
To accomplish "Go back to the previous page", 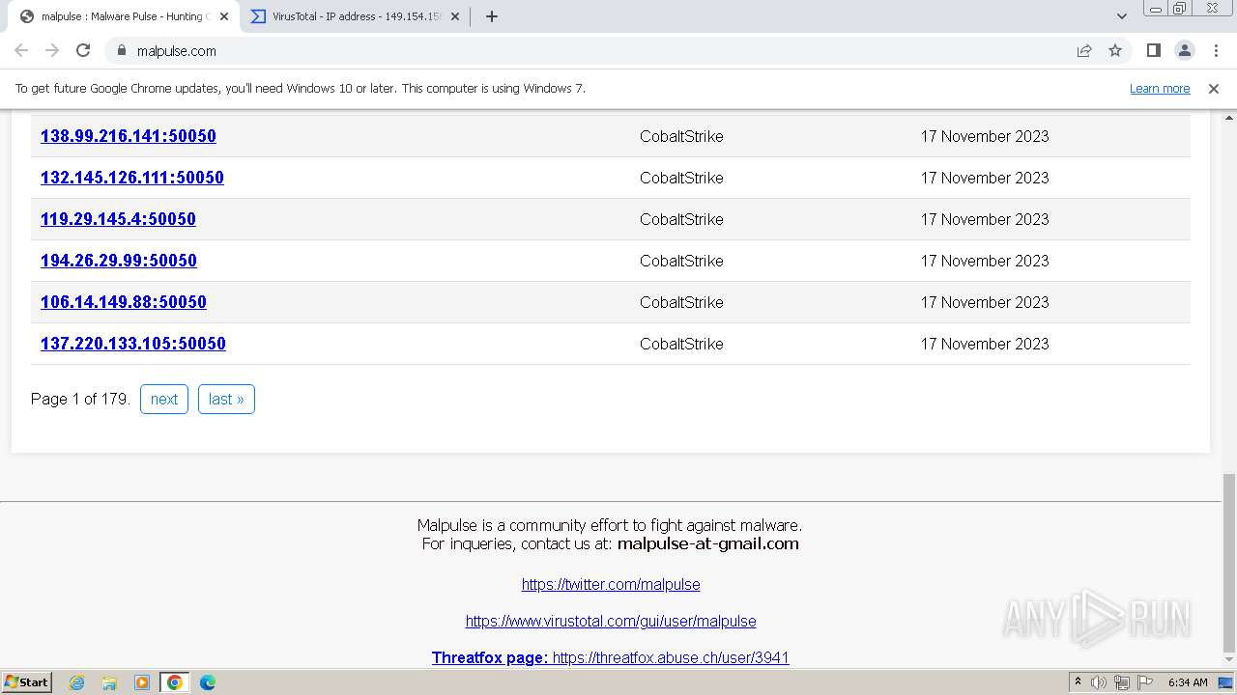I will click(x=21, y=51).
